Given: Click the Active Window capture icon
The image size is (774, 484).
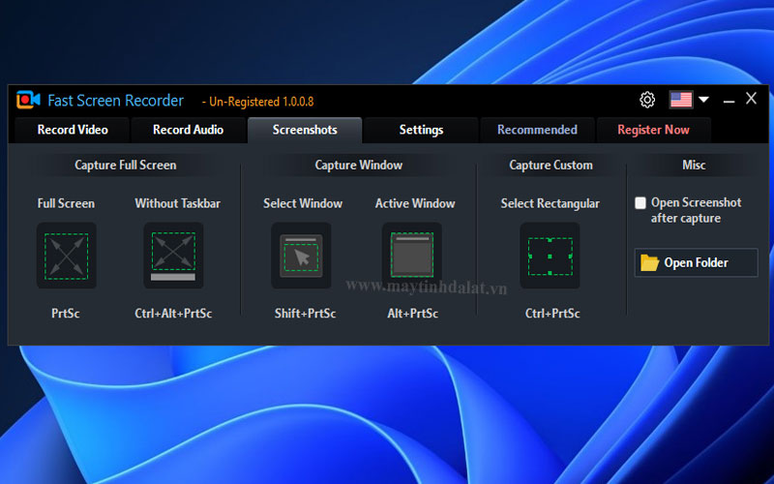Looking at the screenshot, I should click(x=411, y=256).
